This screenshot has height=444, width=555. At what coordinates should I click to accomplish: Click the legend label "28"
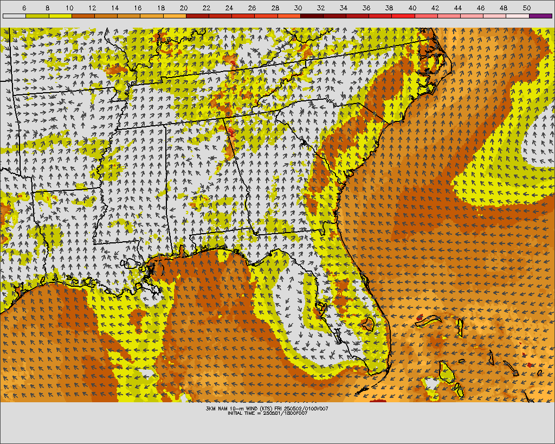click(x=275, y=8)
